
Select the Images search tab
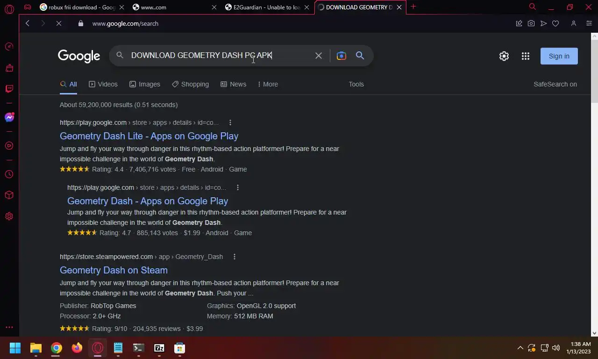pyautogui.click(x=145, y=84)
